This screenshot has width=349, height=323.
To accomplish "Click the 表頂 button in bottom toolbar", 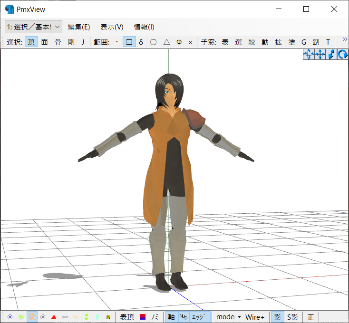I will [x=127, y=317].
